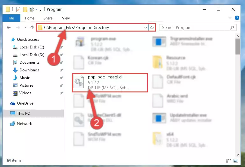Switch to details view in status bar
Screen dimensions: 245x167
tap(229, 161)
